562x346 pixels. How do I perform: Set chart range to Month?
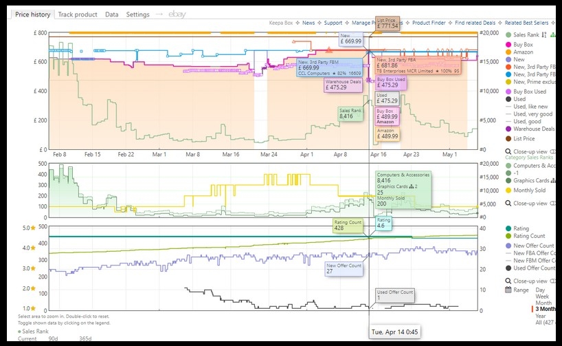[543, 303]
